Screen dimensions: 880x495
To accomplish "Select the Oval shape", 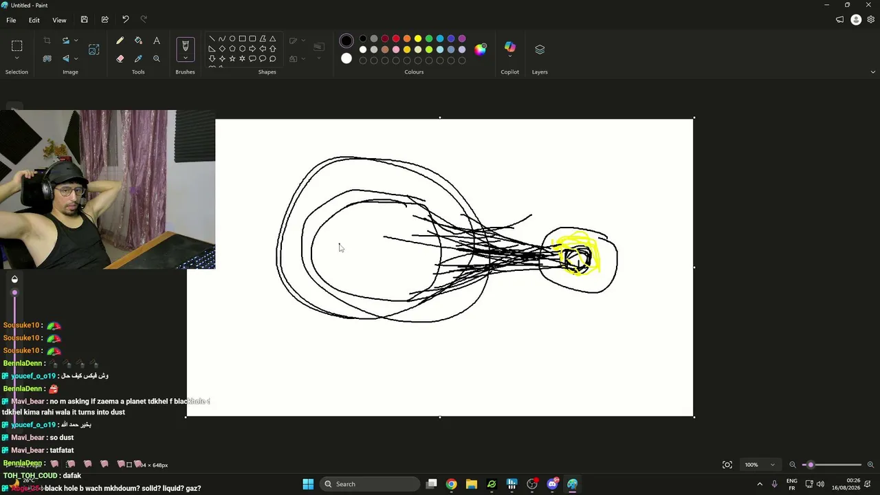I will (x=232, y=38).
